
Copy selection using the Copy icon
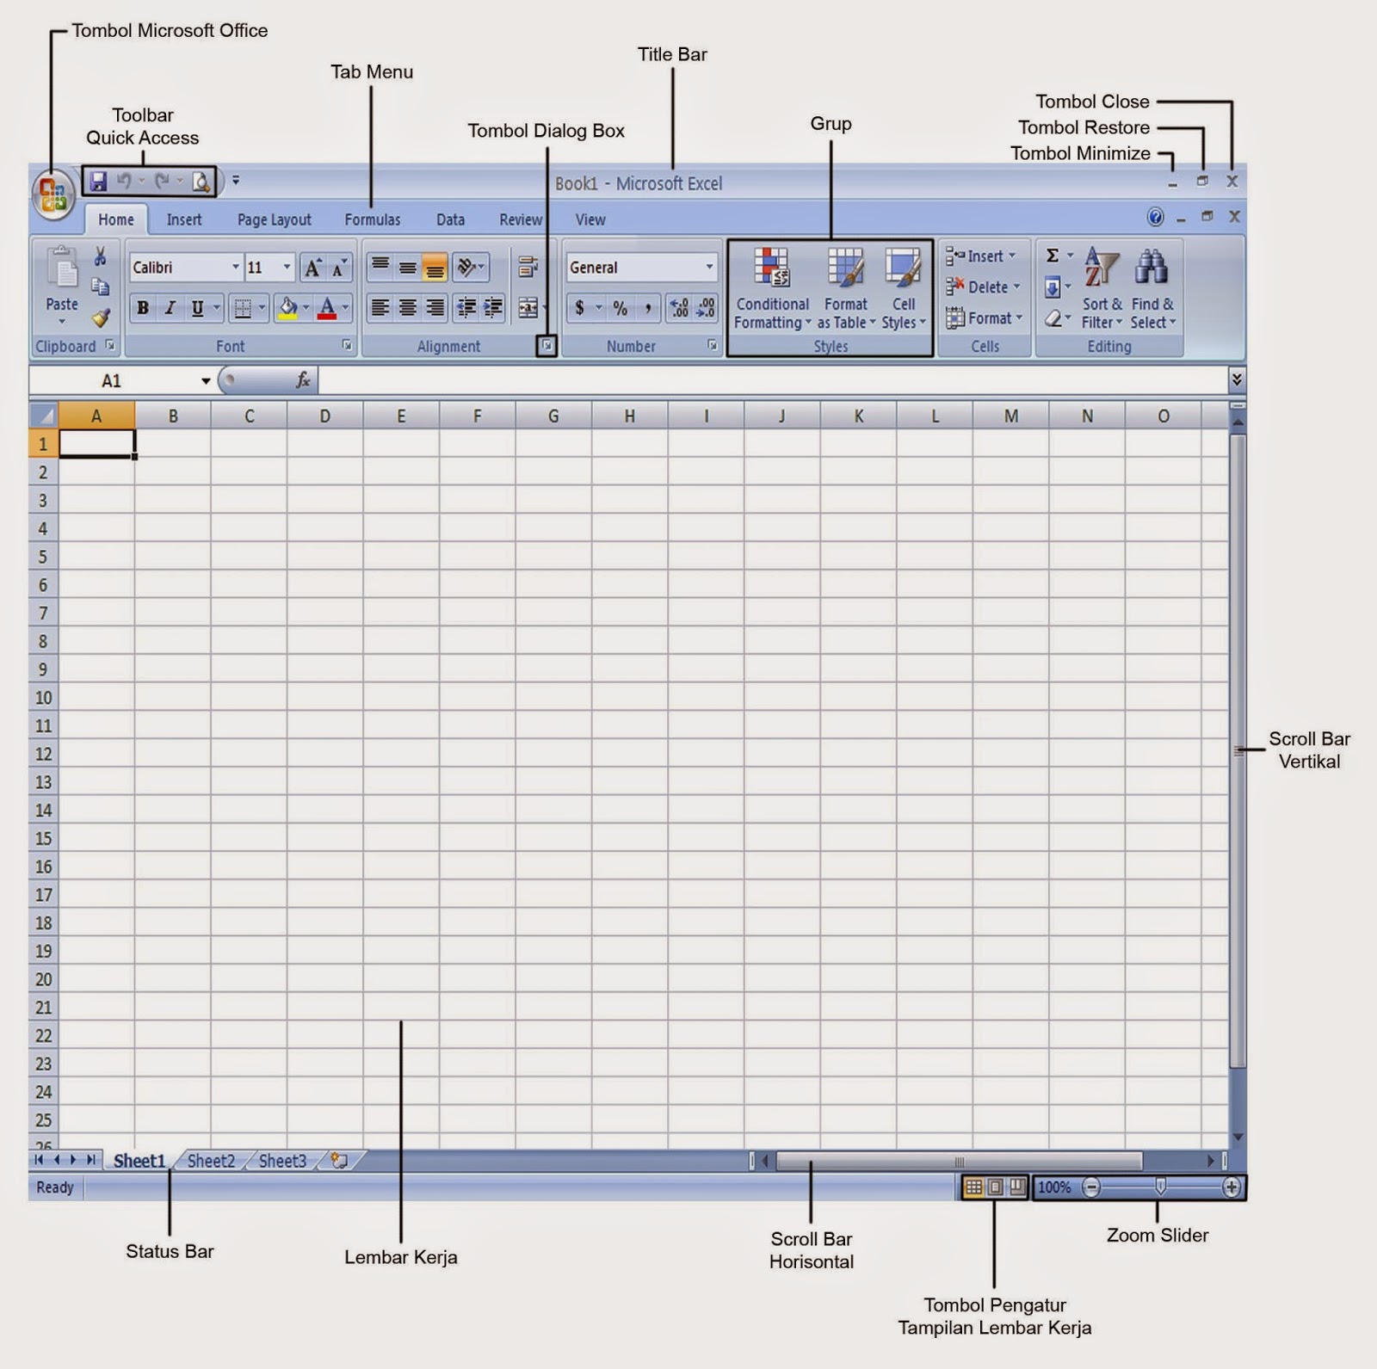pos(101,287)
